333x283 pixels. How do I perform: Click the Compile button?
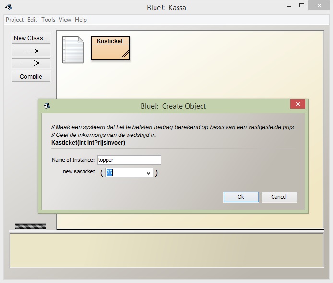[31, 76]
